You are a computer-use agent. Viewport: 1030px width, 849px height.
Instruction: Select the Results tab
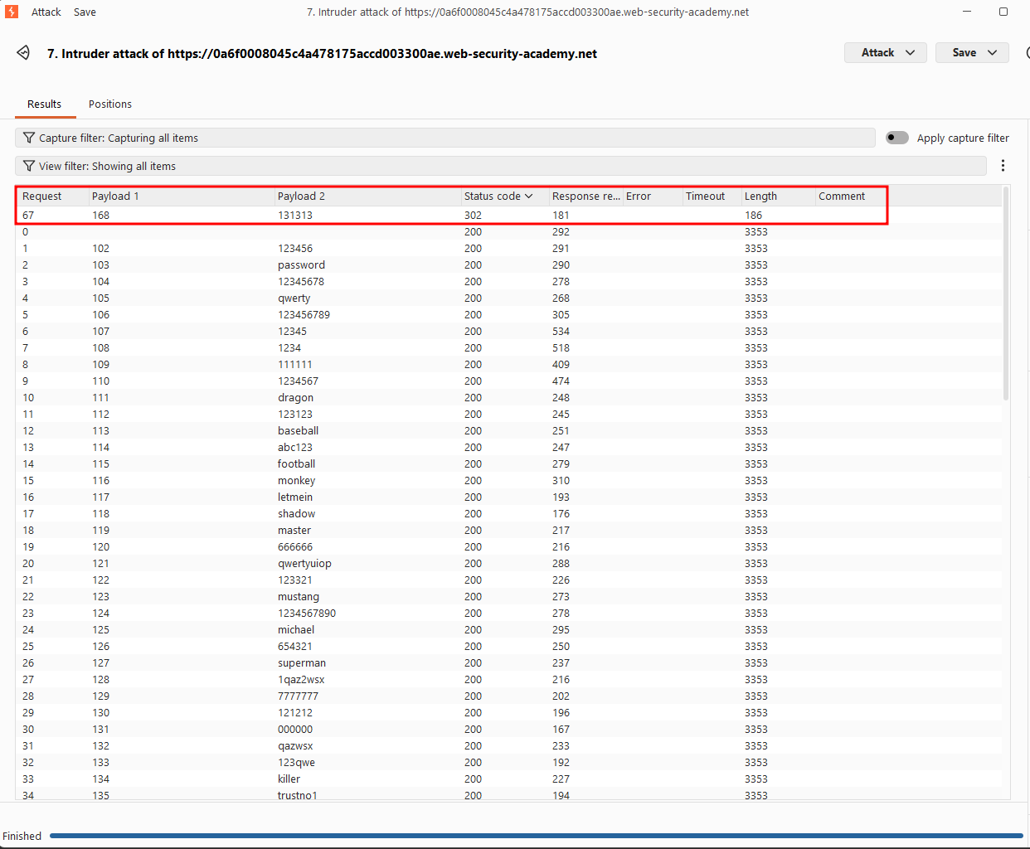click(x=44, y=104)
